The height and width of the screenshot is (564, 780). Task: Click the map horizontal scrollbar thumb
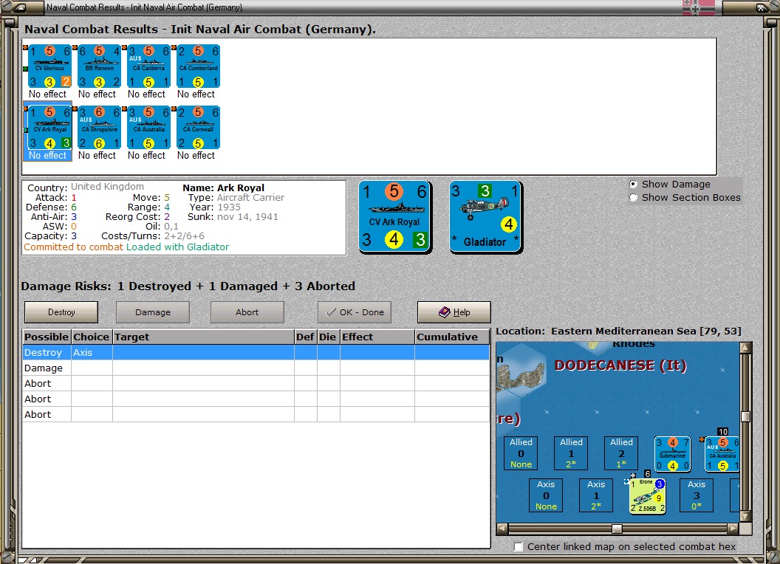coord(617,528)
